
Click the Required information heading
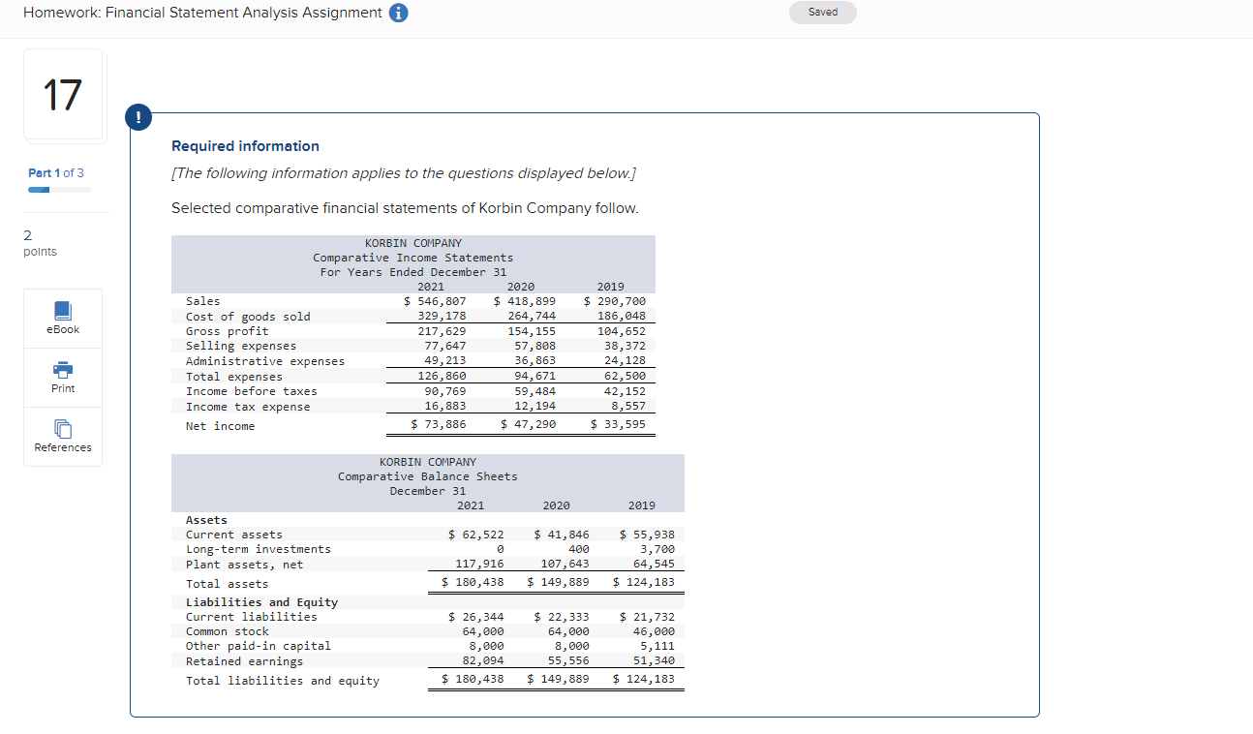pos(245,145)
